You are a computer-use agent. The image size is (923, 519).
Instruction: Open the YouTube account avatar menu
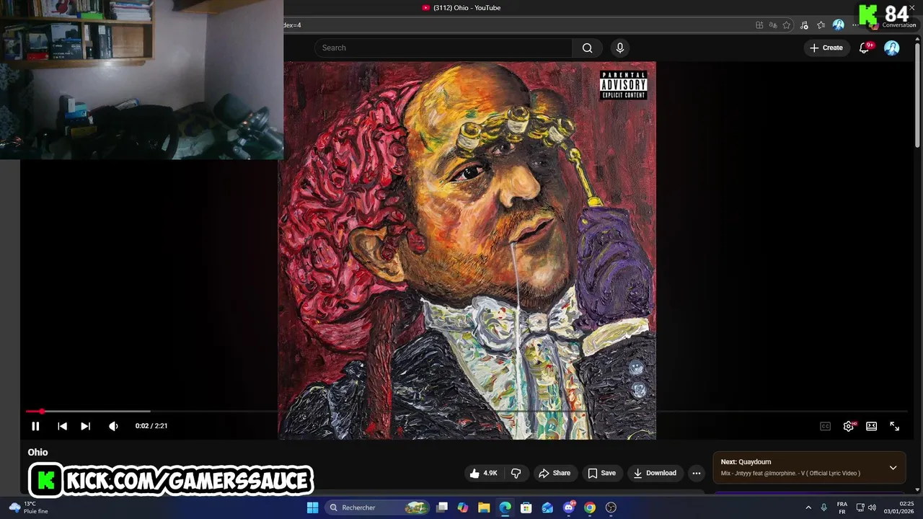click(x=892, y=48)
